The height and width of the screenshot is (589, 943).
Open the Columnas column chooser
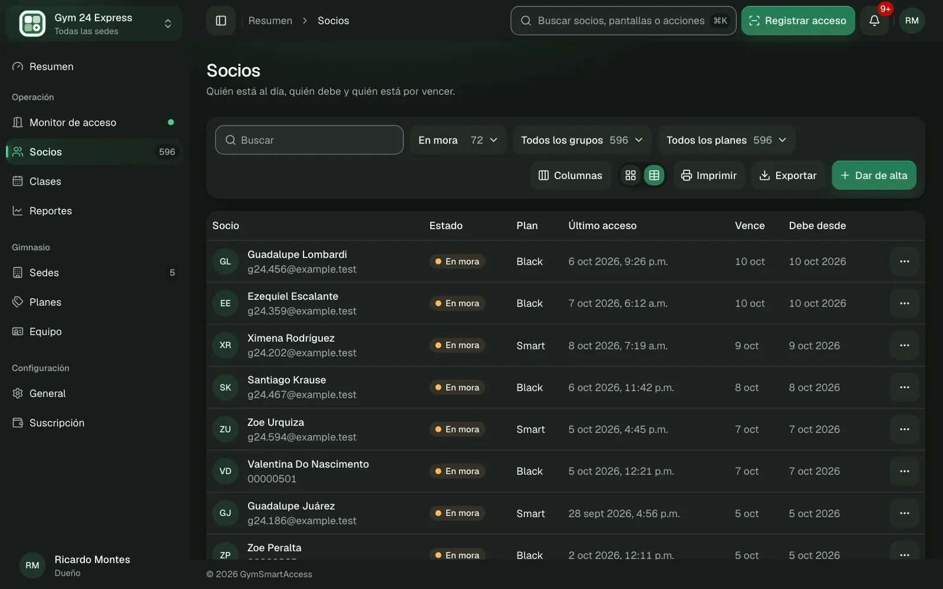571,176
